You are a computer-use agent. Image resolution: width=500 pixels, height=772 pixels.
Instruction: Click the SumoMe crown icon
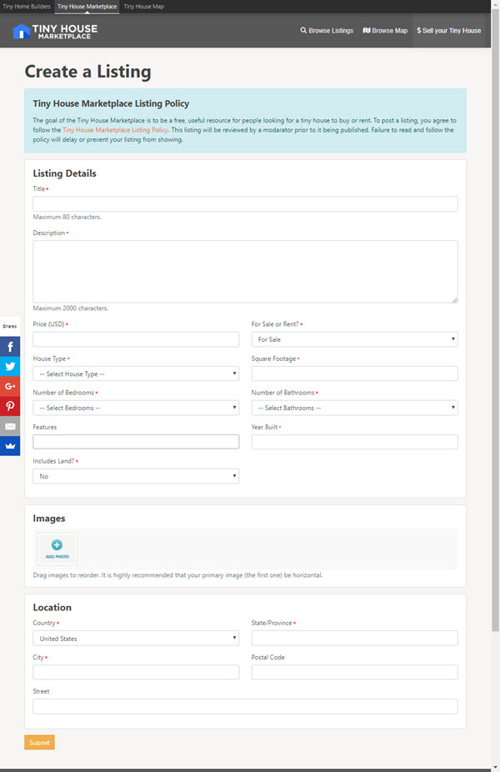point(10,446)
